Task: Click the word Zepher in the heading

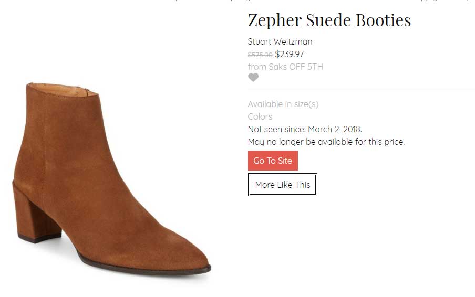Action: (x=274, y=20)
